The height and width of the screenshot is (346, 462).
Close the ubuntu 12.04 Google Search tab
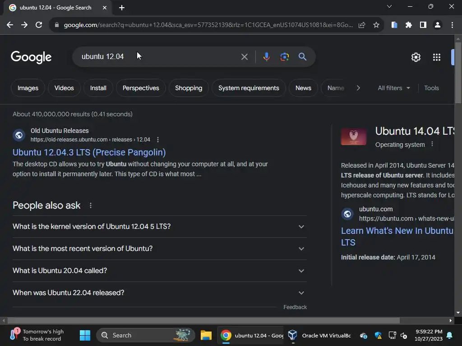[x=105, y=8]
